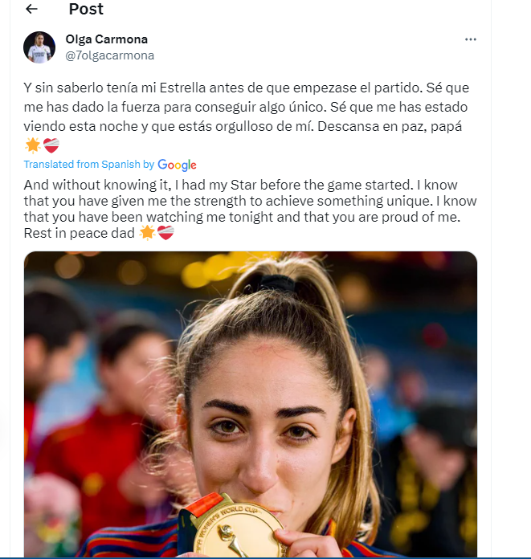Image resolution: width=531 pixels, height=559 pixels.
Task: Click the Google logo
Action: tap(177, 165)
